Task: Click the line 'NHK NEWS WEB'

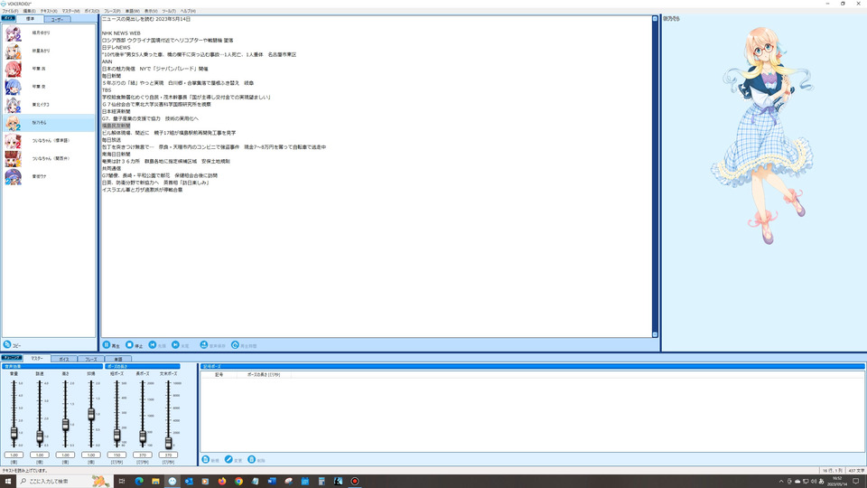Action: point(121,33)
